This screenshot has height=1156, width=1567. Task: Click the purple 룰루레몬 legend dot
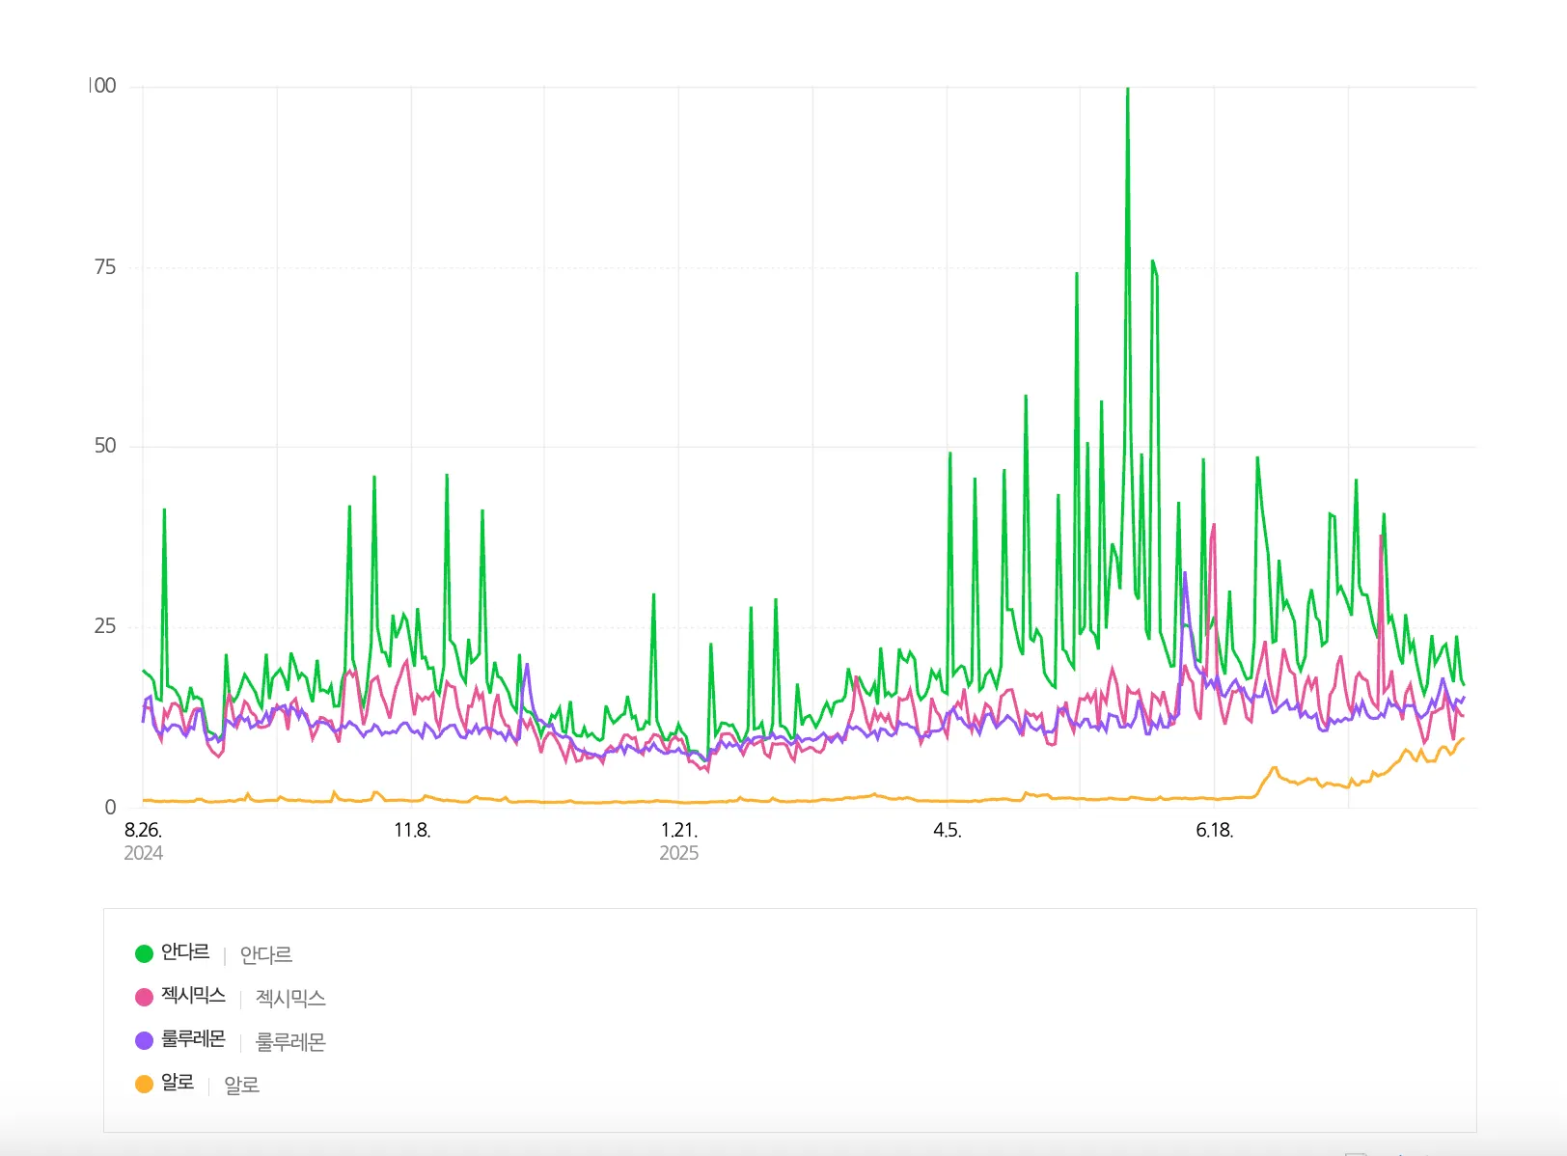(144, 1040)
